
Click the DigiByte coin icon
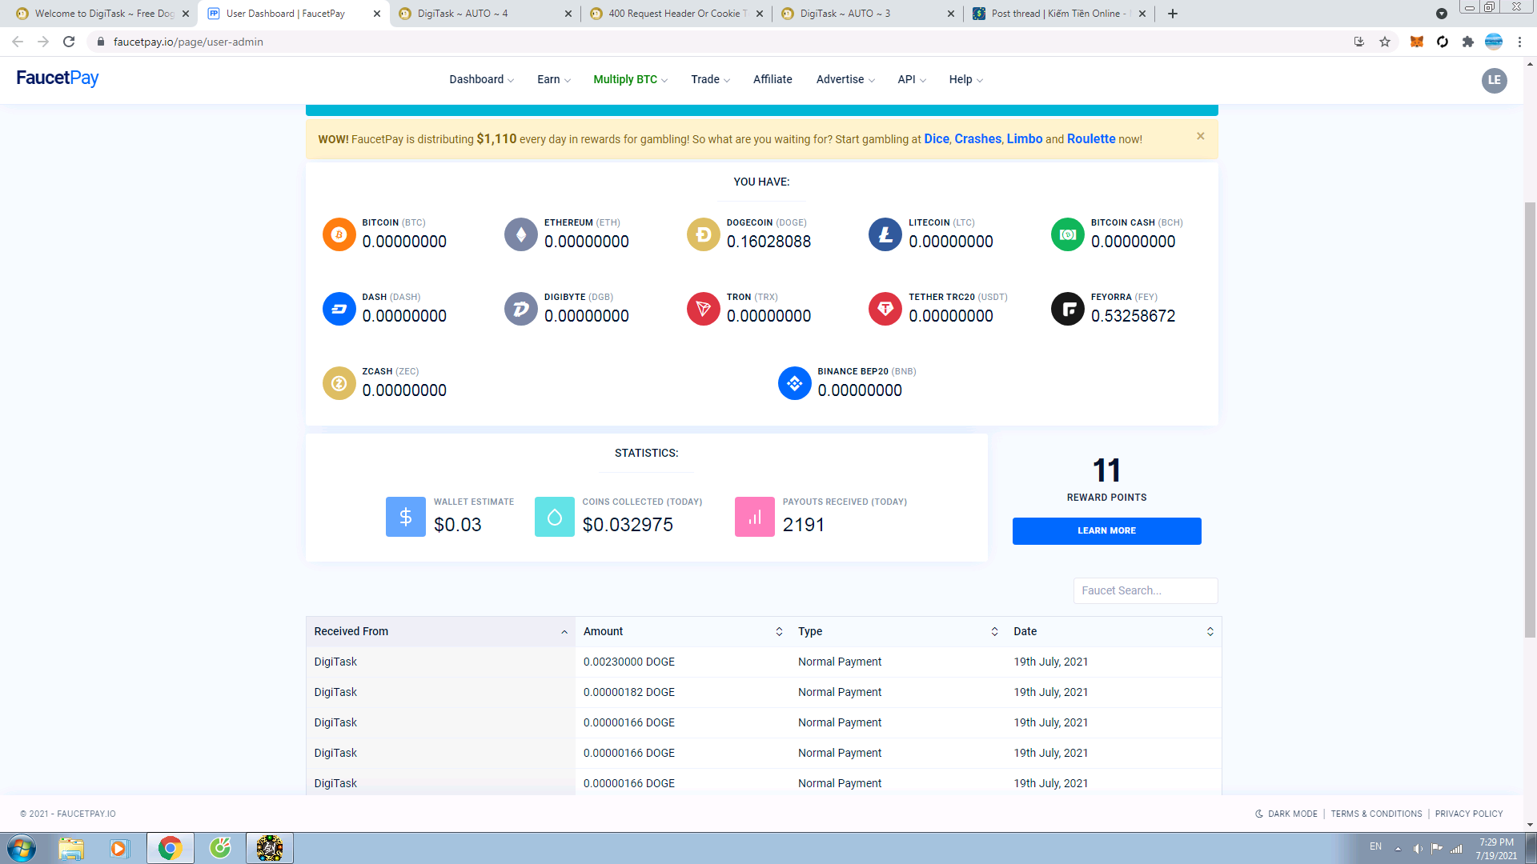coord(521,309)
